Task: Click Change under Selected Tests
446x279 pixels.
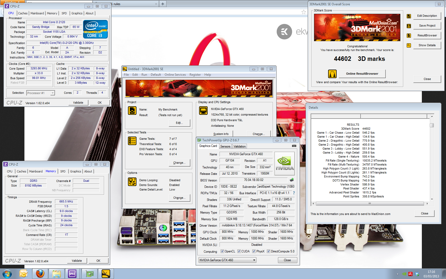Action: [x=179, y=163]
